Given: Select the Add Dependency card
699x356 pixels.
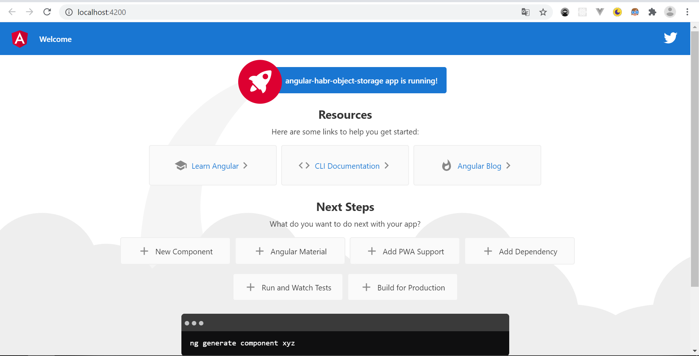Looking at the screenshot, I should [x=520, y=251].
